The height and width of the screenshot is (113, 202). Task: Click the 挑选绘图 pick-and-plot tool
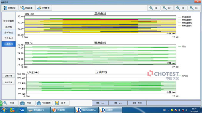pyautogui.click(x=27, y=8)
